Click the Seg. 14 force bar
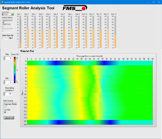162x139 pixels. [115, 32]
